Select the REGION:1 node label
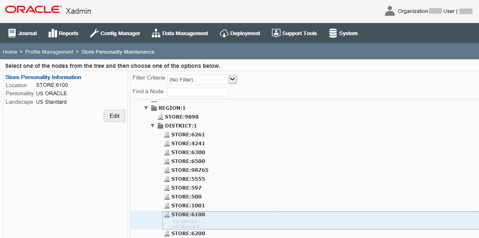 tap(172, 108)
